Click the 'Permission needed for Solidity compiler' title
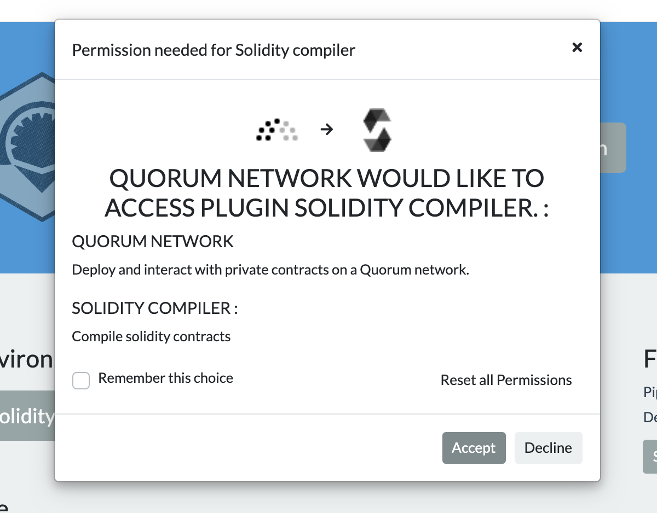657x513 pixels. [214, 50]
